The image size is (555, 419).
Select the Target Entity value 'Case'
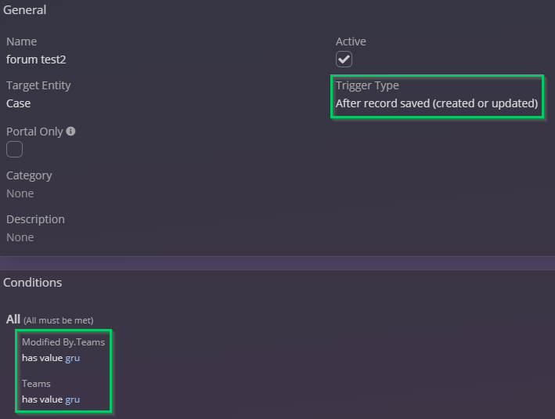(19, 103)
